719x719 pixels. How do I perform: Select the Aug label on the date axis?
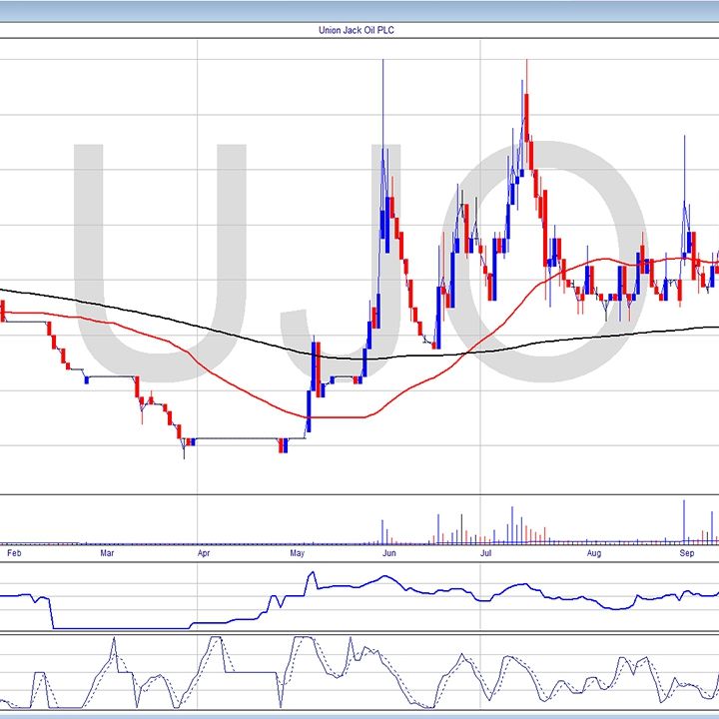(594, 551)
